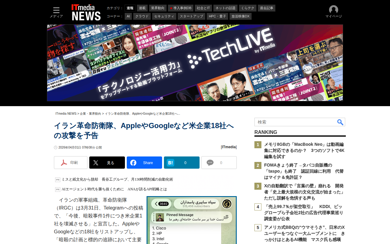Open ranking 3 X自動翻訳 article
The width and height of the screenshot is (390, 244).
304,192
